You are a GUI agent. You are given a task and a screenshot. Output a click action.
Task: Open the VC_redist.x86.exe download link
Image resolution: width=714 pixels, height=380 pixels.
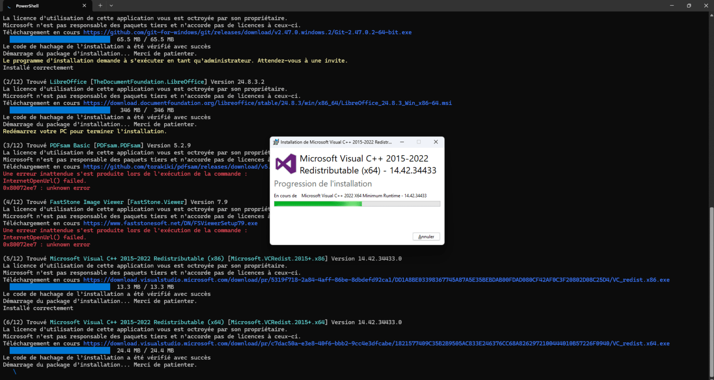[x=376, y=280]
